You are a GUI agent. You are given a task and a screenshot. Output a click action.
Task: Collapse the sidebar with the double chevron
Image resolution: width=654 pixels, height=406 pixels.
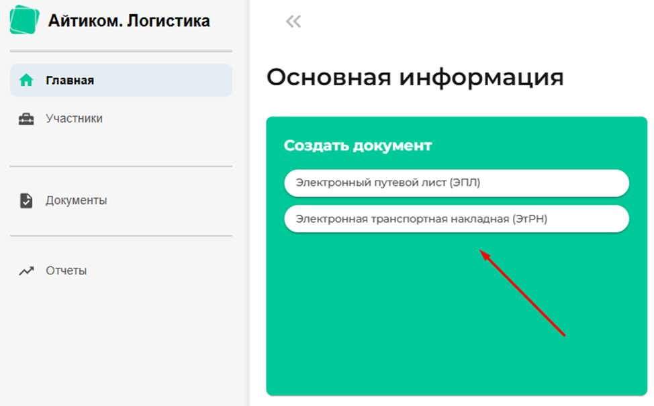293,21
